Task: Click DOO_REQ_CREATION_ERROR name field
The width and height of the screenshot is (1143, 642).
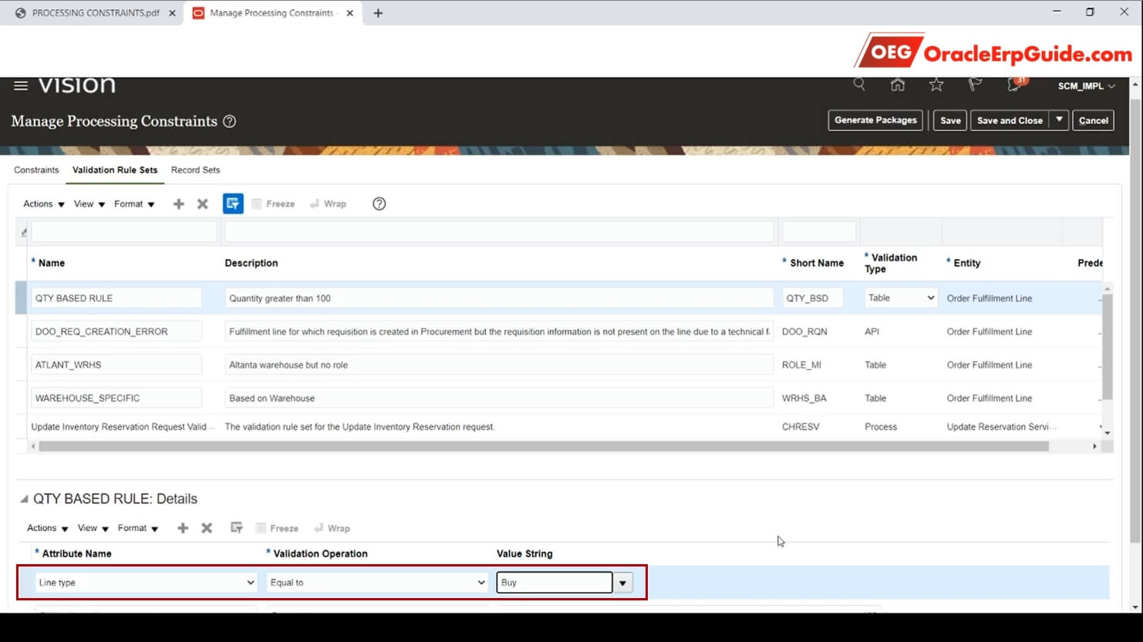Action: coord(116,331)
